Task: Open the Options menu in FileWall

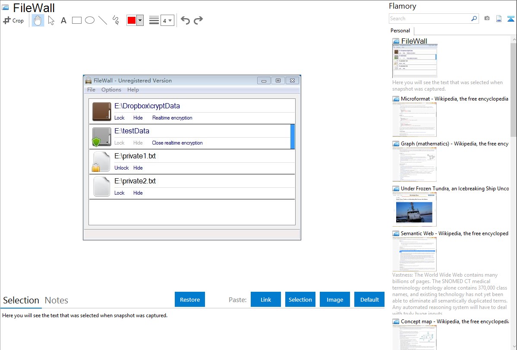Action: tap(111, 90)
